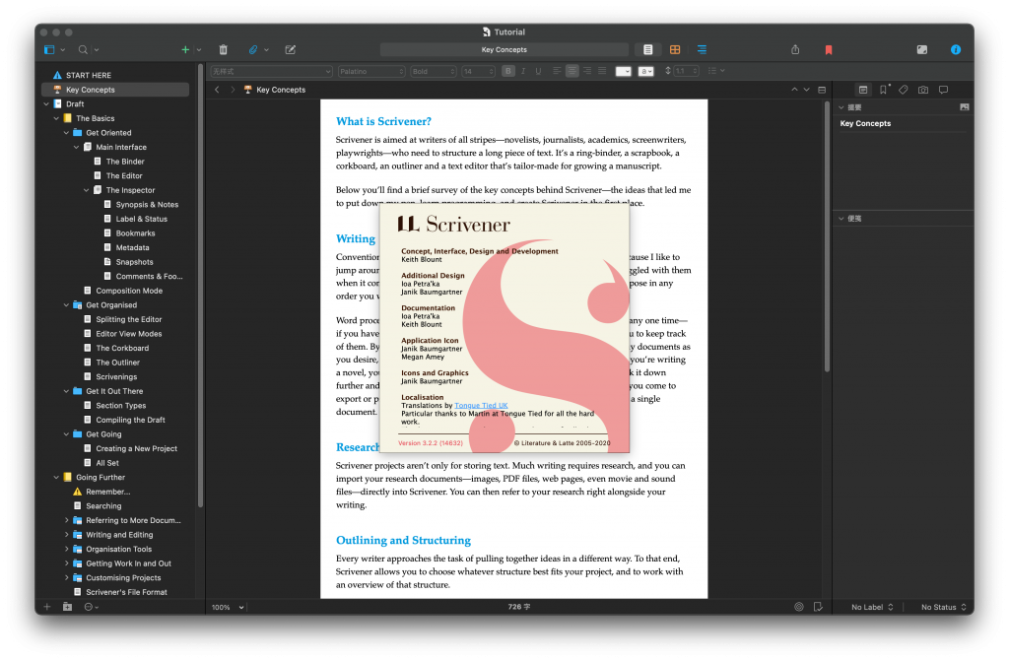Viewport: 1009px width, 661px height.
Task: Open the font size 14 dropdown
Action: (478, 72)
